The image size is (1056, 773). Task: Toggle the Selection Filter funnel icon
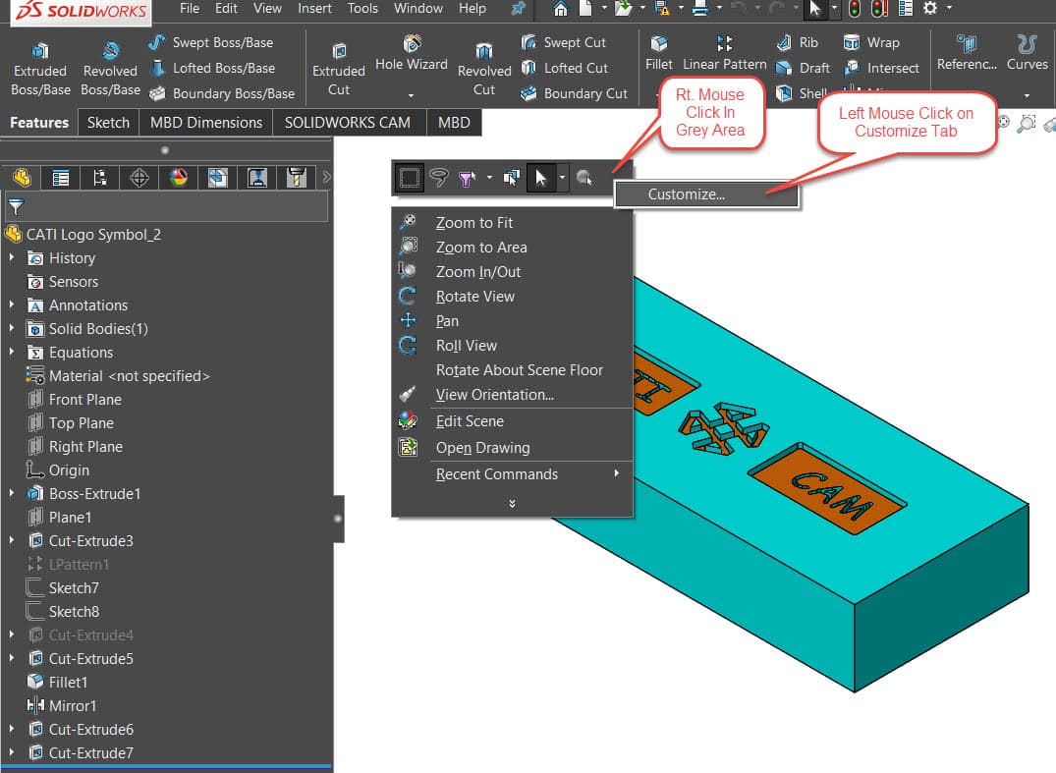[x=466, y=178]
